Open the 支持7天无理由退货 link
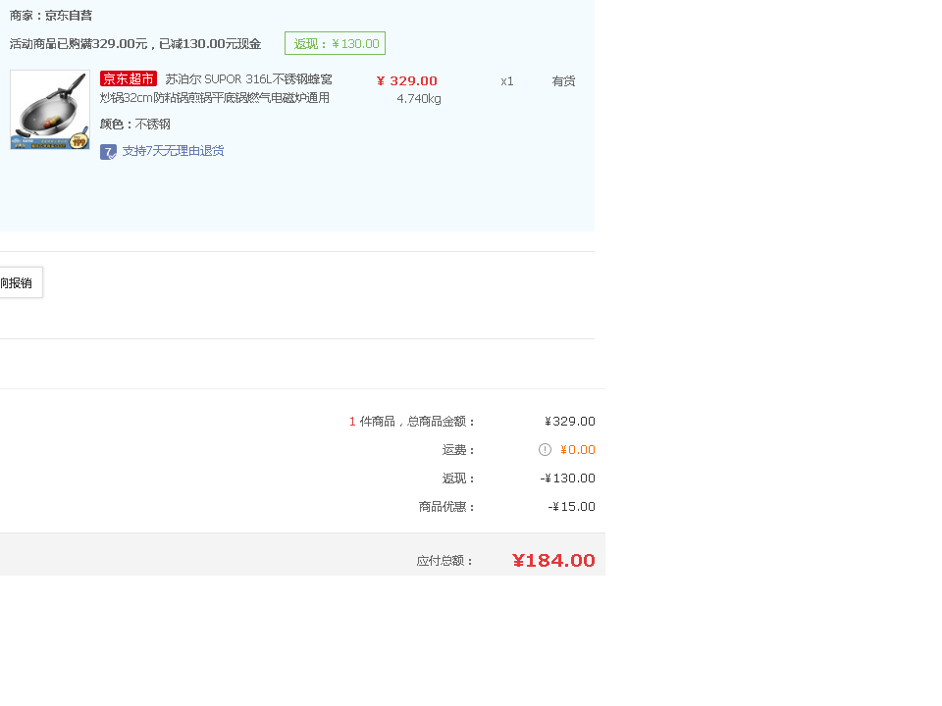 (x=173, y=151)
